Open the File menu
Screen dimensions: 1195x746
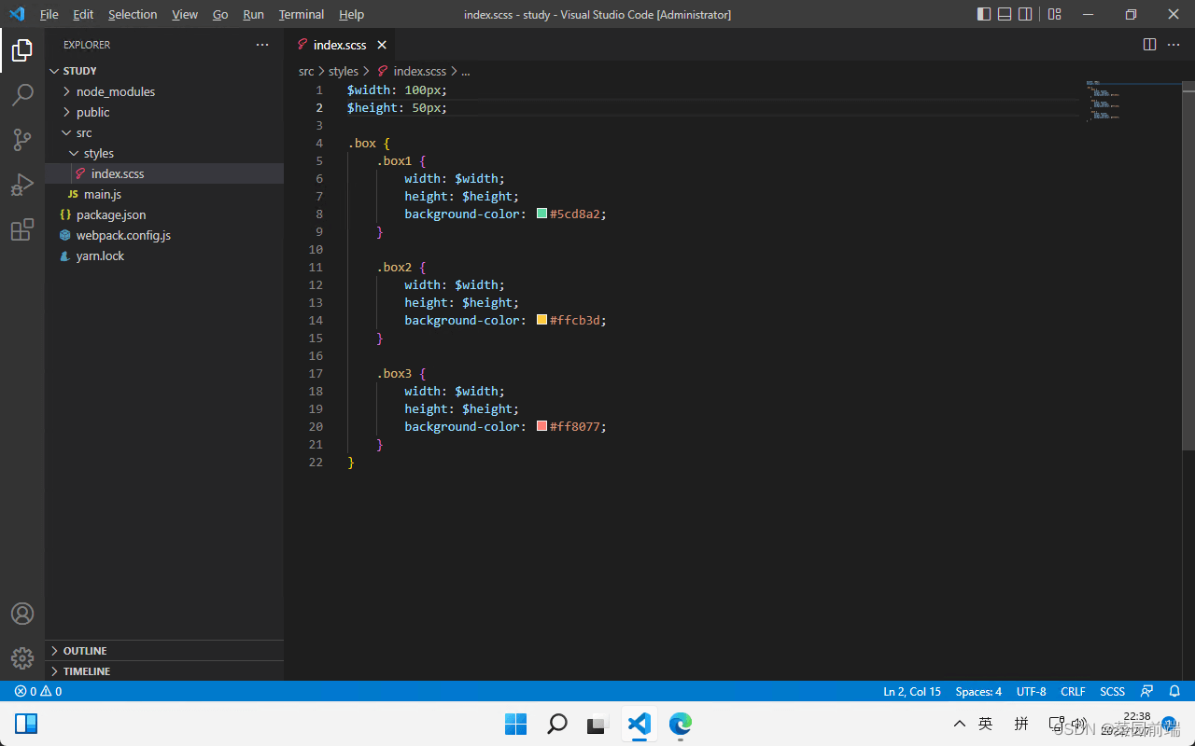49,14
